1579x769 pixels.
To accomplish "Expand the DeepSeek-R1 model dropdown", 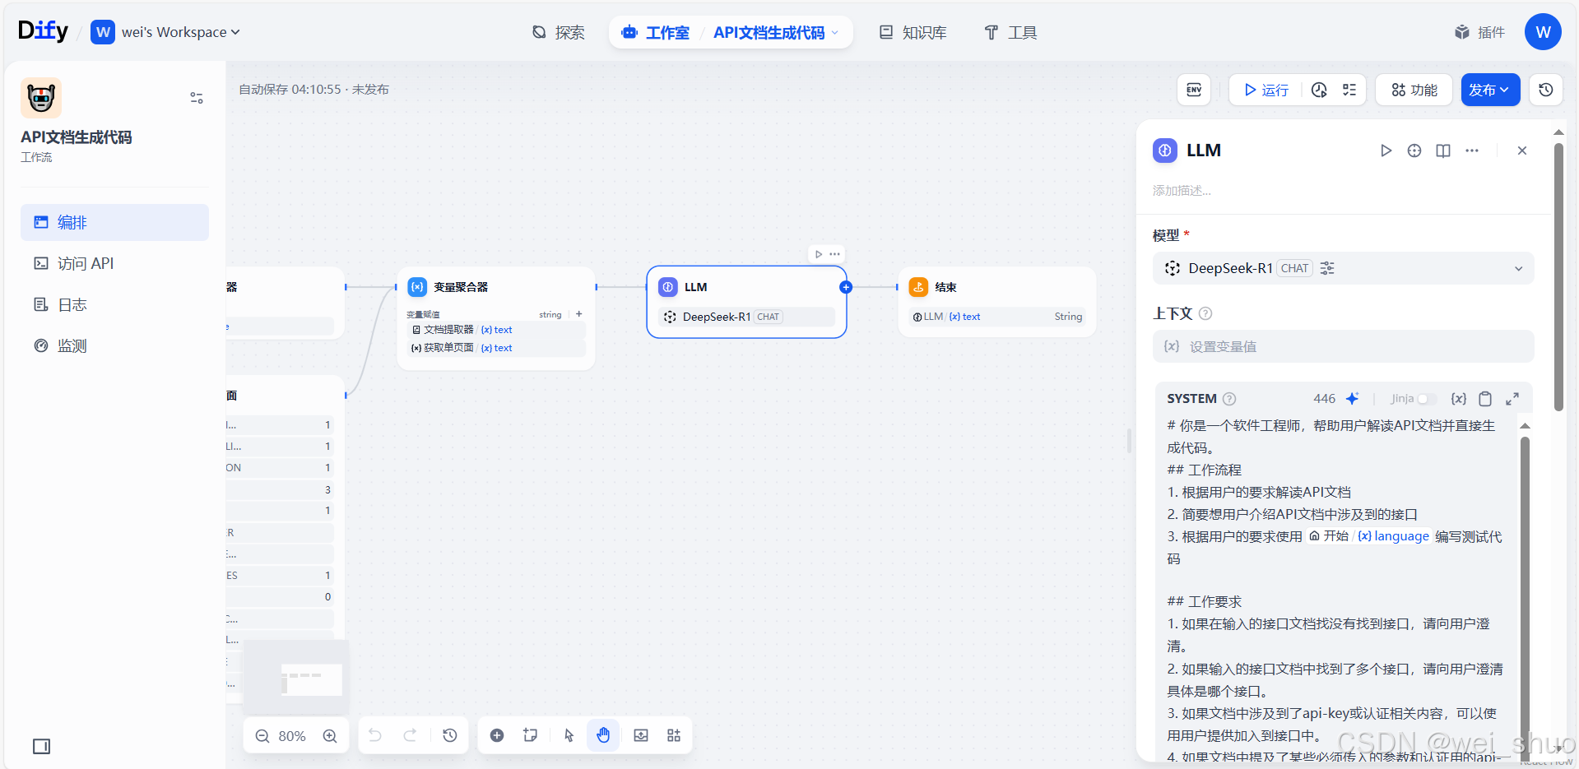I will pos(1517,268).
